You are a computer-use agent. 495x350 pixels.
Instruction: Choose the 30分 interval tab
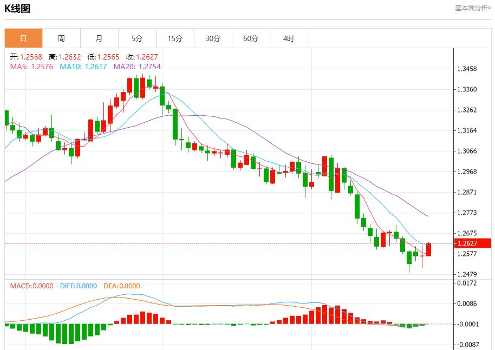pyautogui.click(x=213, y=38)
